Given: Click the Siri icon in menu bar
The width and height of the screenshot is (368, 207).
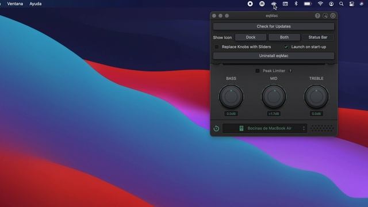Looking at the screenshot, I should 362,4.
